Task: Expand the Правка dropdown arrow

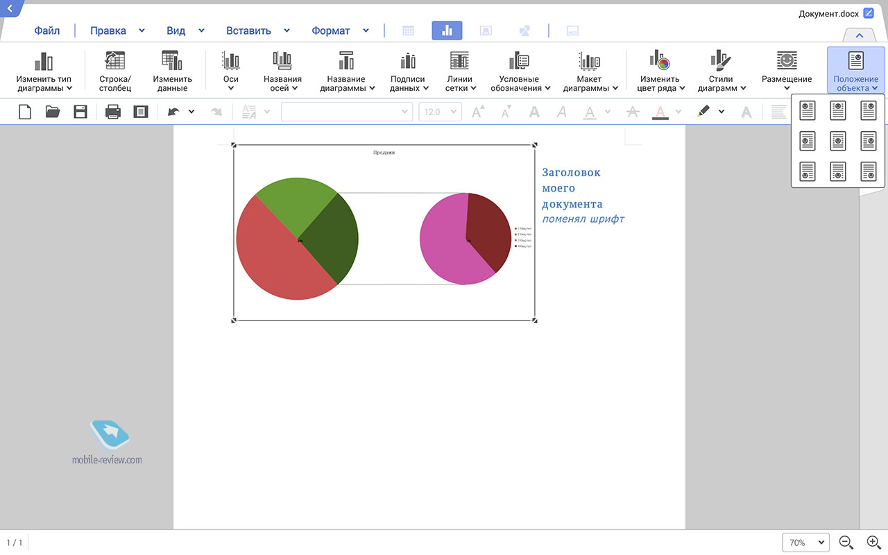Action: click(x=142, y=31)
